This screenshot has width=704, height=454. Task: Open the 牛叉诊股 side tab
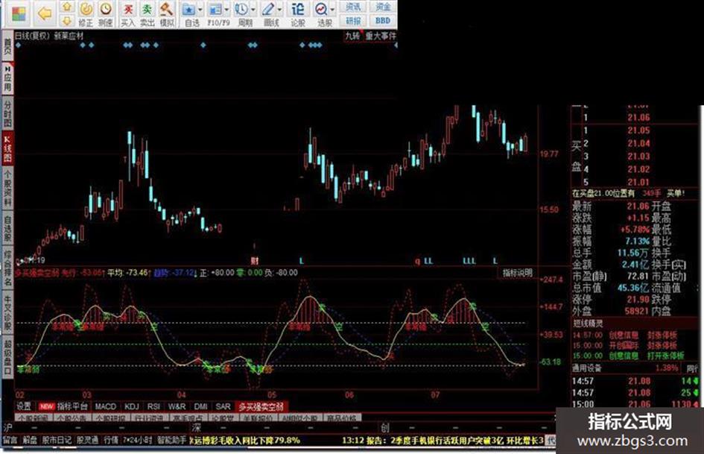(x=7, y=311)
